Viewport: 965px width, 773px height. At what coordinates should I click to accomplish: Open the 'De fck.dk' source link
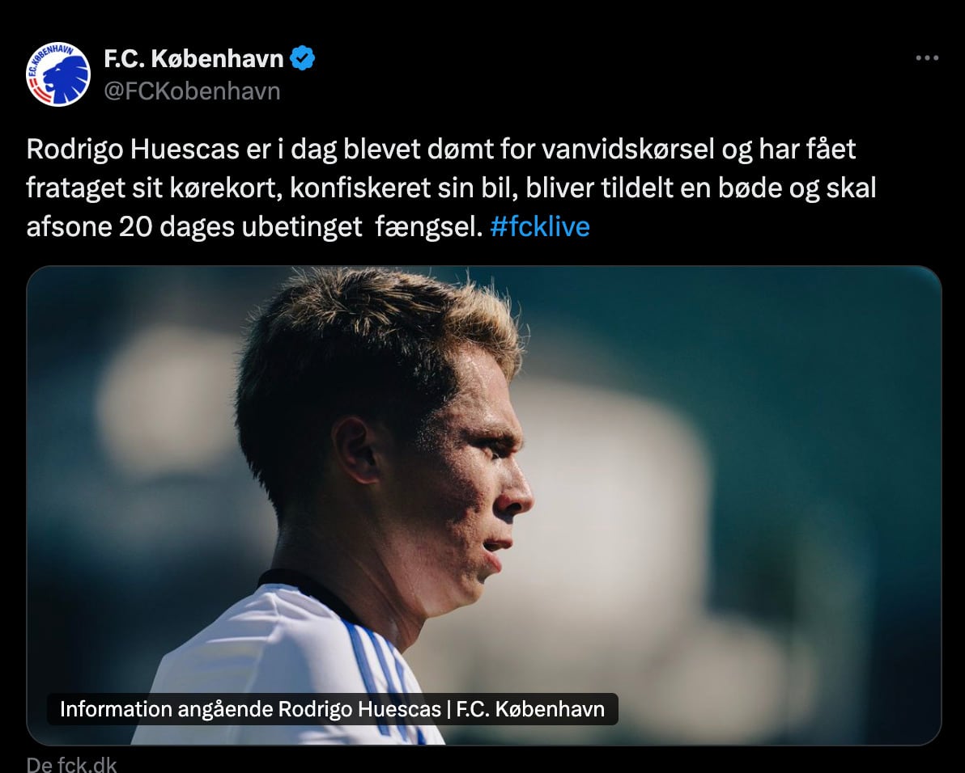(x=71, y=764)
